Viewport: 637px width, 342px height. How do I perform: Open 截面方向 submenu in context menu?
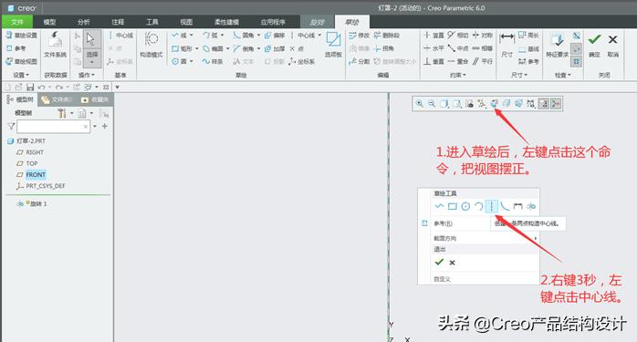(x=485, y=238)
